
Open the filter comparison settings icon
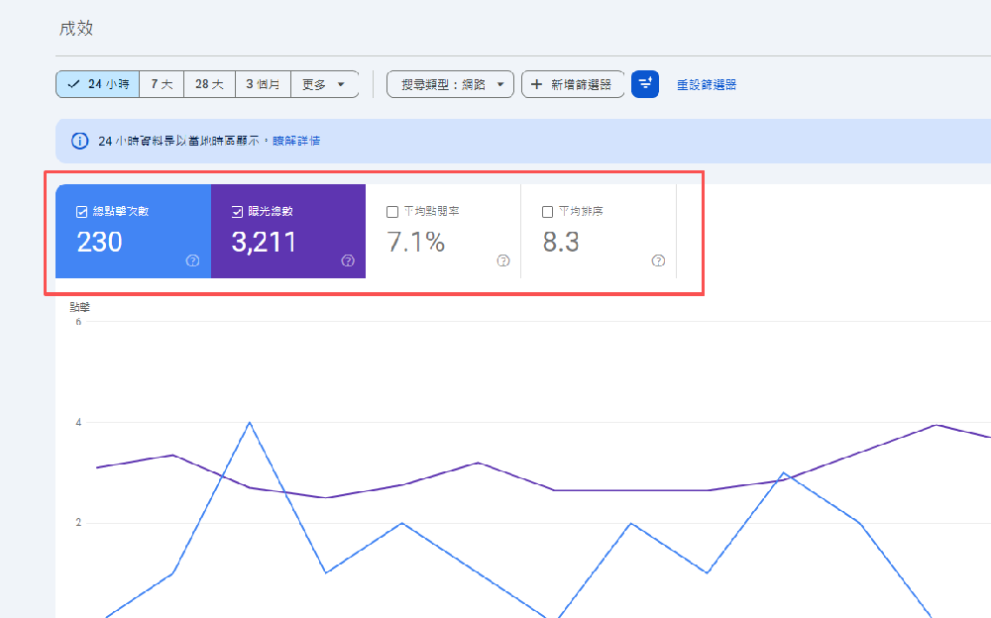(x=645, y=84)
